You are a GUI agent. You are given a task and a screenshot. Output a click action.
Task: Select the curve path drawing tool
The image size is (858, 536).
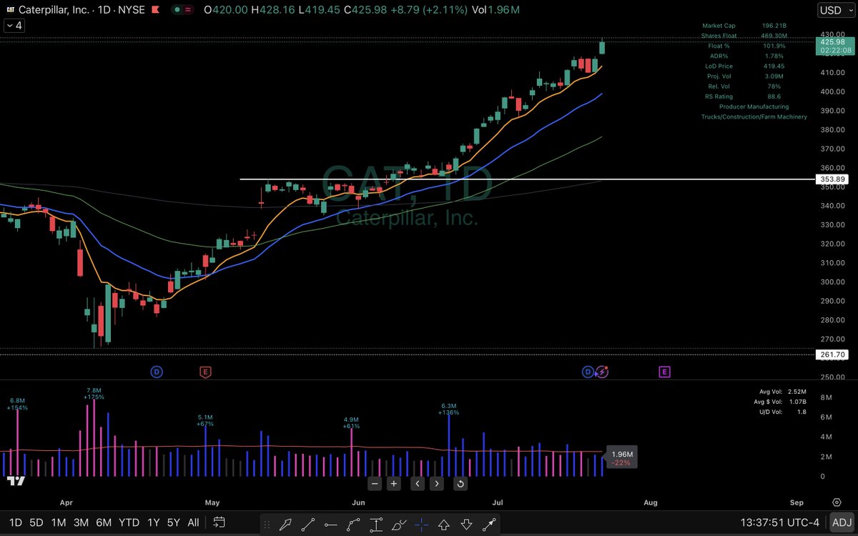353,524
